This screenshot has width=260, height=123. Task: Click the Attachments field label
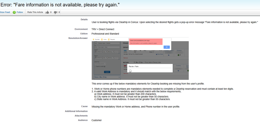81,116
